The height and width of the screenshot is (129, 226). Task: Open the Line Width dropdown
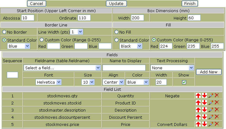tap(77, 32)
